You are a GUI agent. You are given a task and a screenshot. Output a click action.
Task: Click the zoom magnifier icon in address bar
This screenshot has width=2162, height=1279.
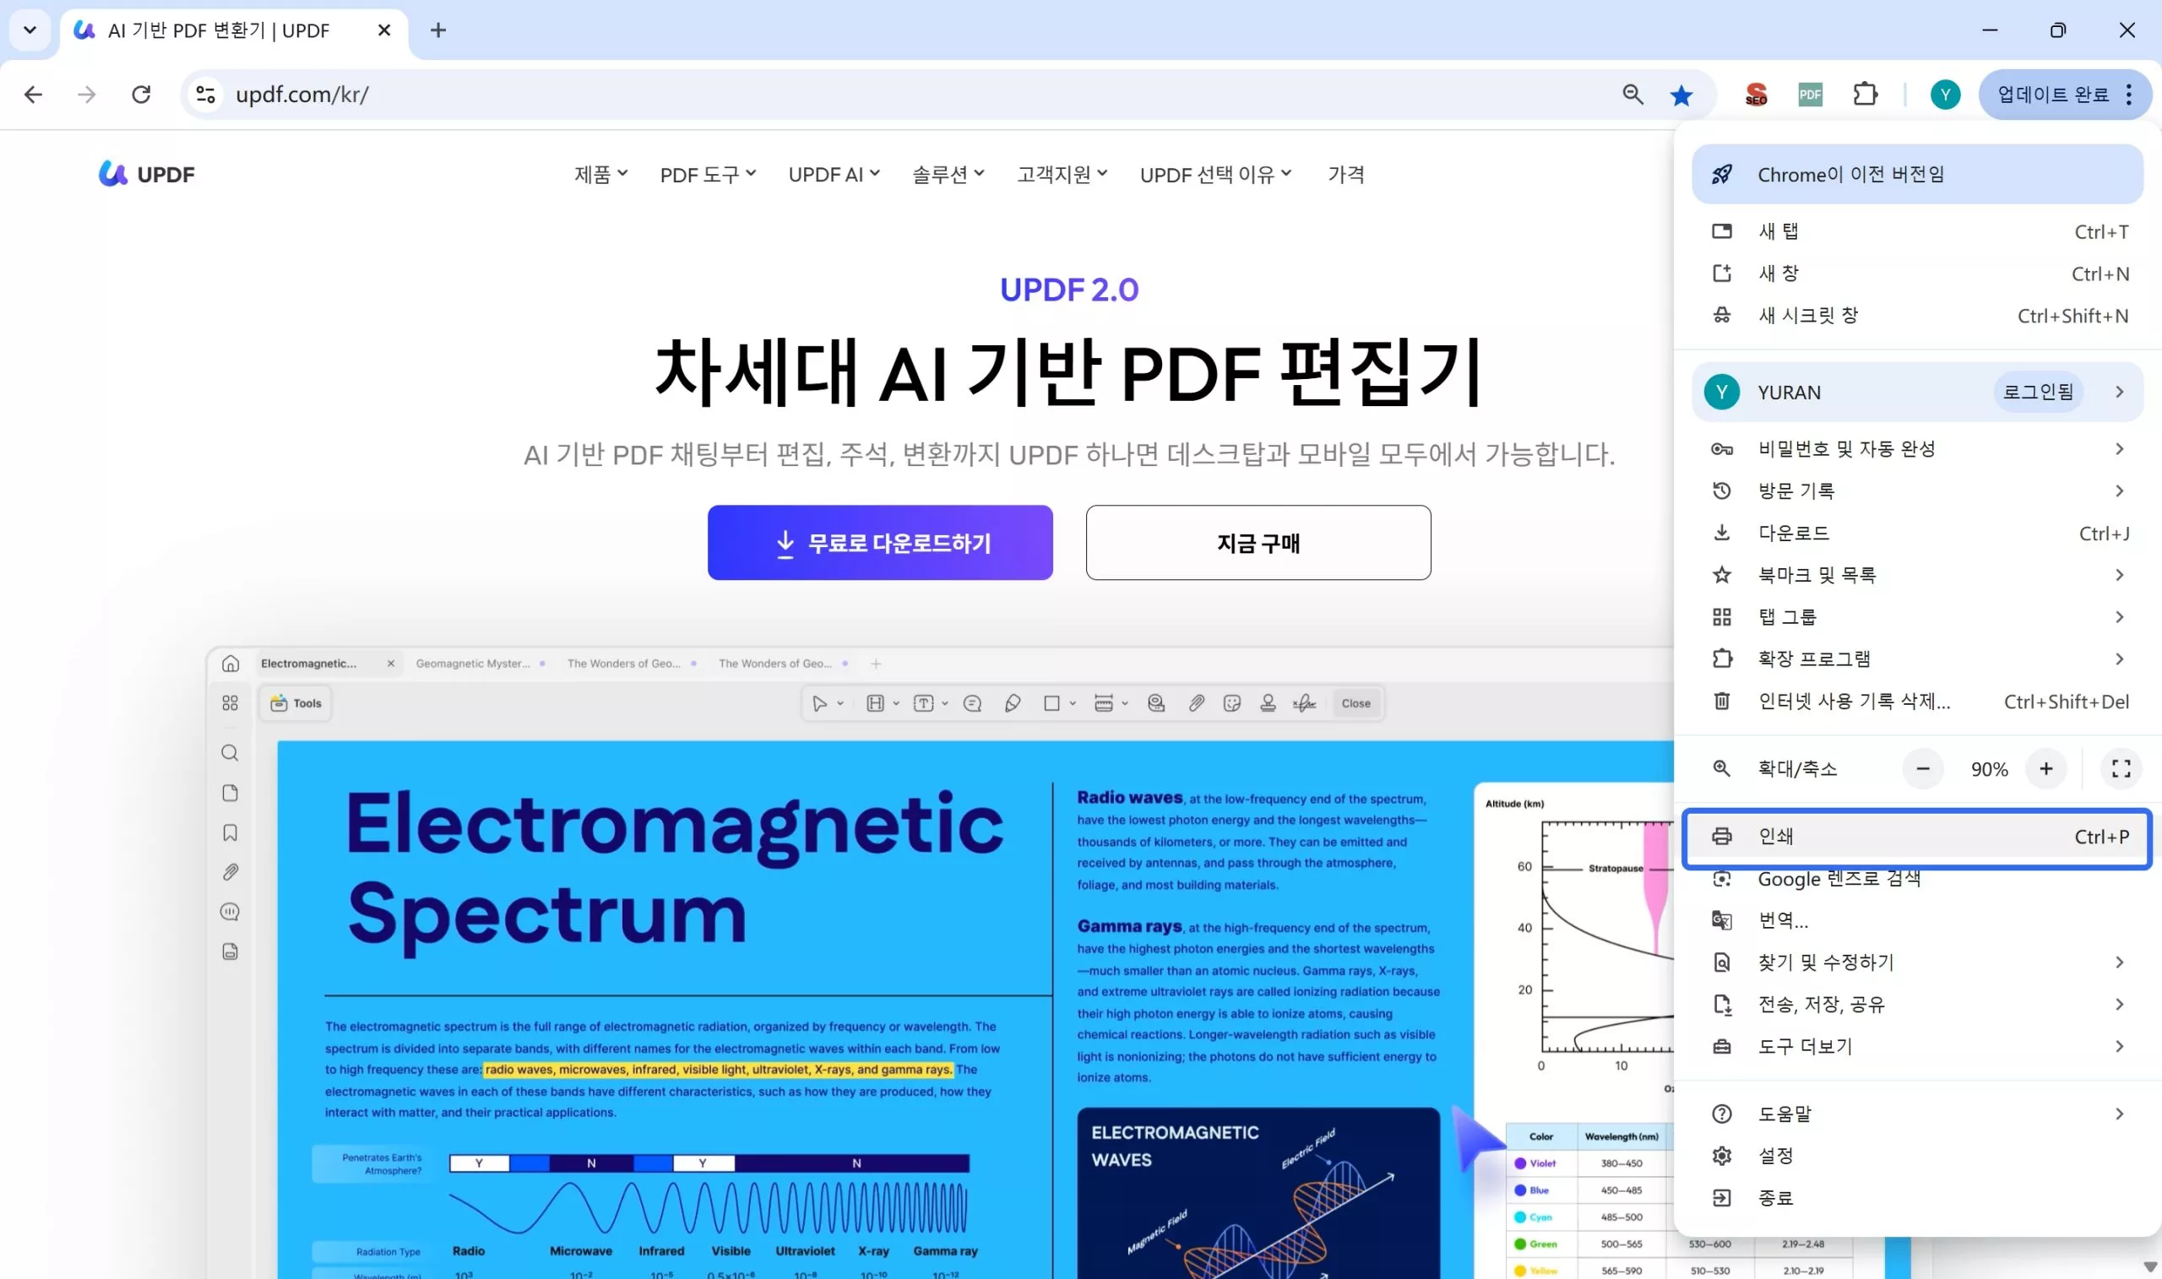[x=1632, y=94]
